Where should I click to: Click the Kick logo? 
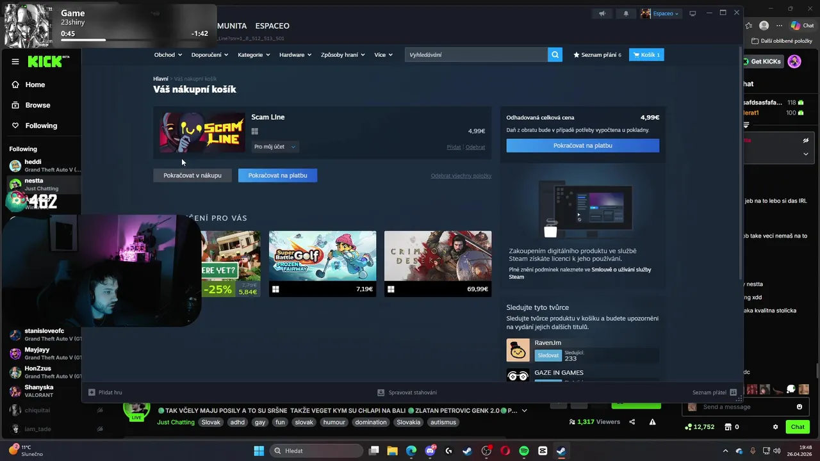click(46, 61)
